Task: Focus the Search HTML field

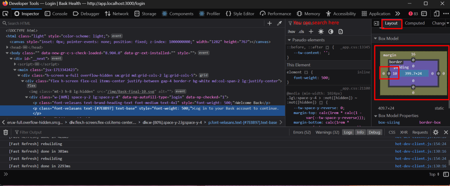Action: [133, 23]
